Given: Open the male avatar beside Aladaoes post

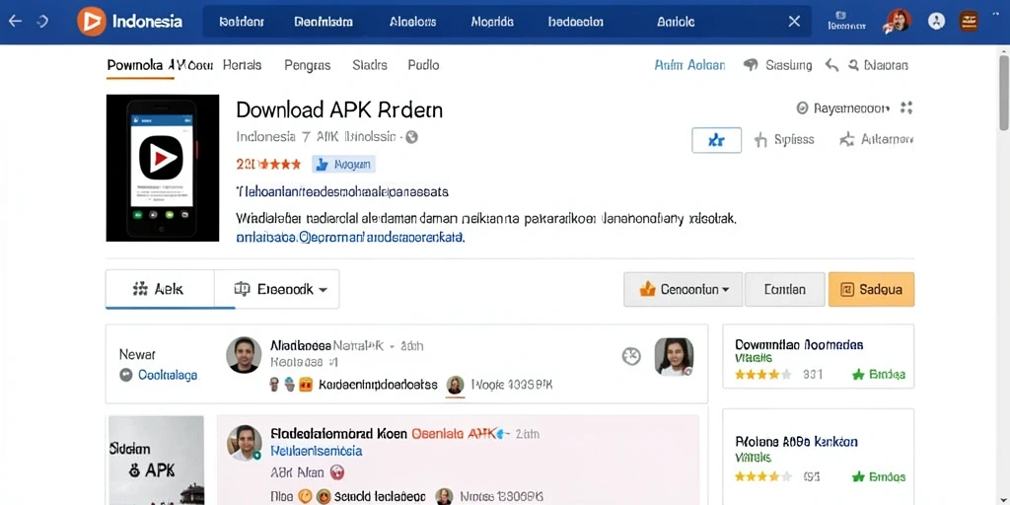Looking at the screenshot, I should coord(245,355).
